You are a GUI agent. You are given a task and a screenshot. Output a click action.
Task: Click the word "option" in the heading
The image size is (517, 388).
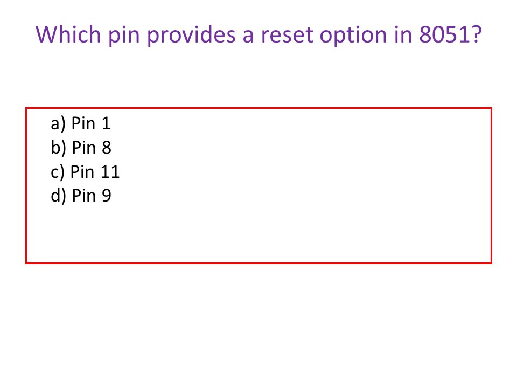point(353,36)
